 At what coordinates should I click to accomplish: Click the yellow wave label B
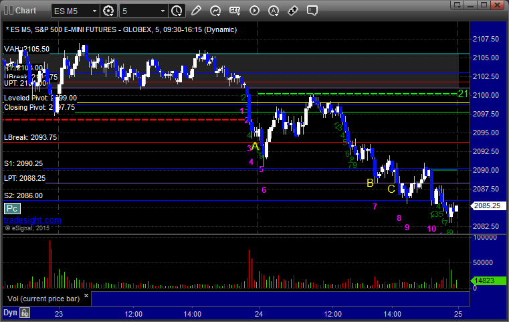click(x=370, y=183)
